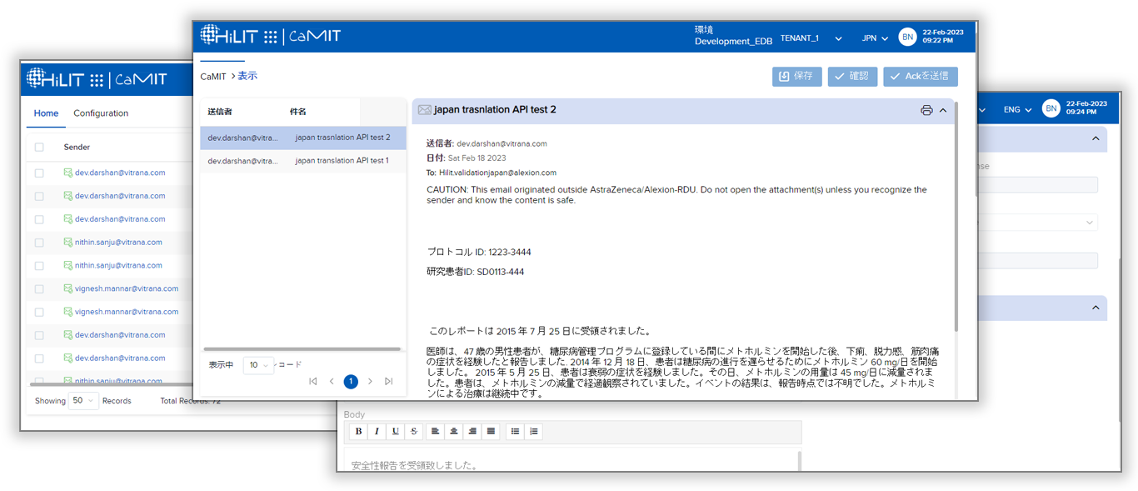Insert bulleted list in Body editor
Viewport: 1138px width, 491px height.
[x=515, y=431]
